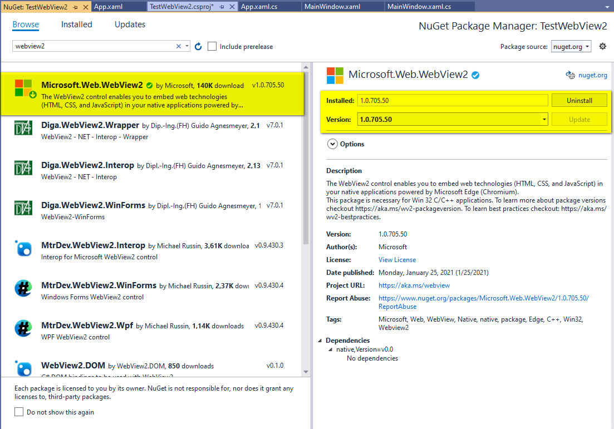614x429 pixels.
Task: Click the MtrDev.WebView2.Interop package icon
Action: [x=23, y=248]
